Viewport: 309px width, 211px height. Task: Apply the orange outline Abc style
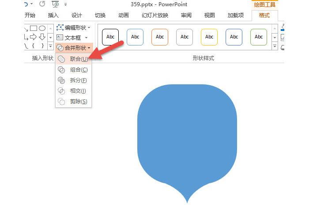click(160, 37)
